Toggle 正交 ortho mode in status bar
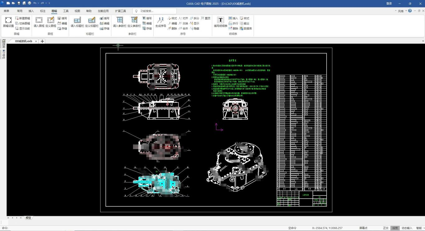This screenshot has width=425, height=231. (x=385, y=228)
